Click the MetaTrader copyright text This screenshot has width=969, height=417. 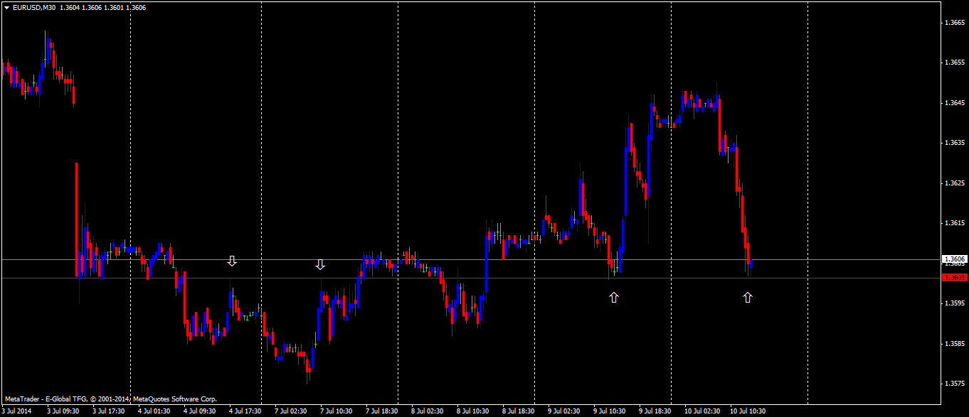click(x=110, y=399)
